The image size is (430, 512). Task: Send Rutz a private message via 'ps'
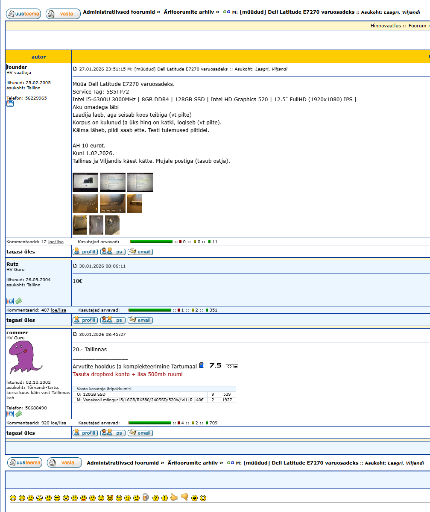(x=113, y=320)
